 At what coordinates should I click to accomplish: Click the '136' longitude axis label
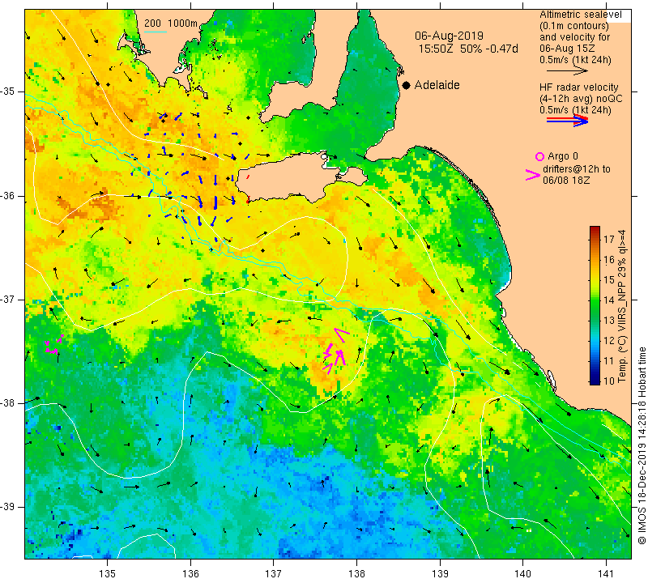(190, 574)
